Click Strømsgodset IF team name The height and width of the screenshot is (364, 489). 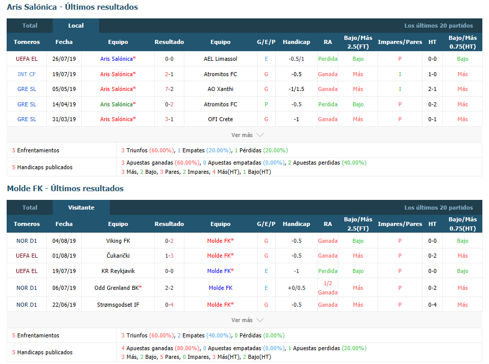tap(118, 304)
